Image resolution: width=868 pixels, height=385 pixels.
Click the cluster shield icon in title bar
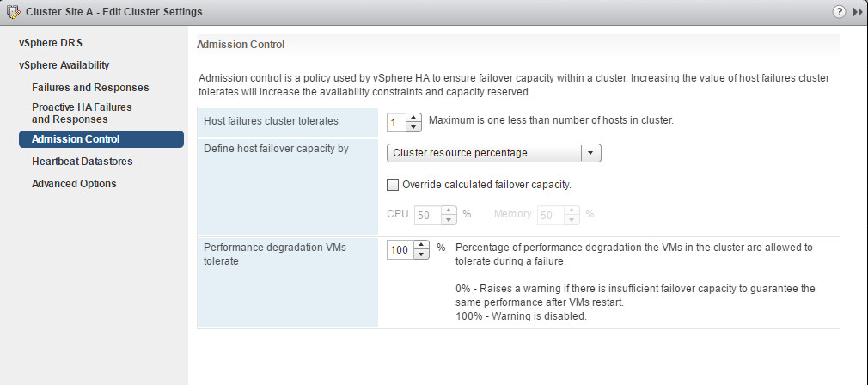[x=13, y=12]
